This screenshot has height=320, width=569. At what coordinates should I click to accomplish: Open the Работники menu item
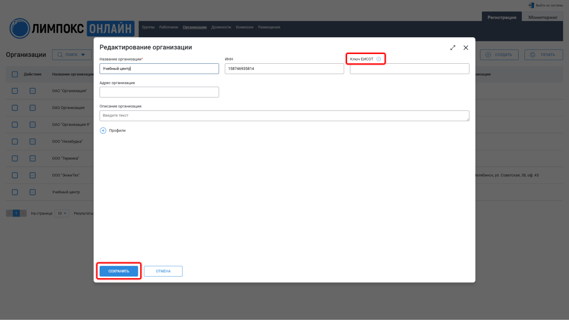[x=169, y=27]
